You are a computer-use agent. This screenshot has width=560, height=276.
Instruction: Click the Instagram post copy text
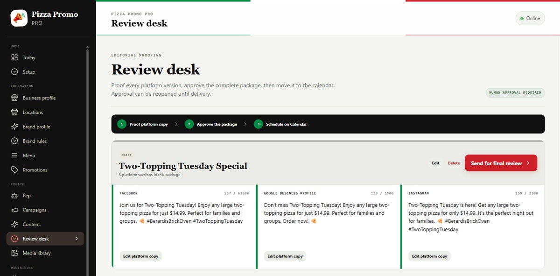click(x=471, y=217)
